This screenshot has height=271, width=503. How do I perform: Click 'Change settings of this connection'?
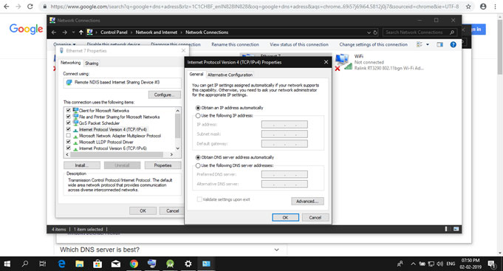(x=374, y=44)
